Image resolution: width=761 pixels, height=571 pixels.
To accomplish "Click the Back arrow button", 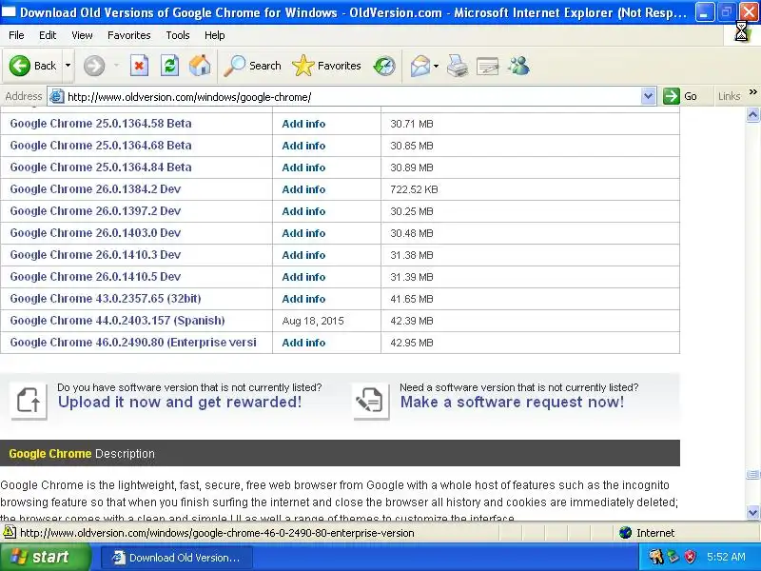I will click(32, 66).
